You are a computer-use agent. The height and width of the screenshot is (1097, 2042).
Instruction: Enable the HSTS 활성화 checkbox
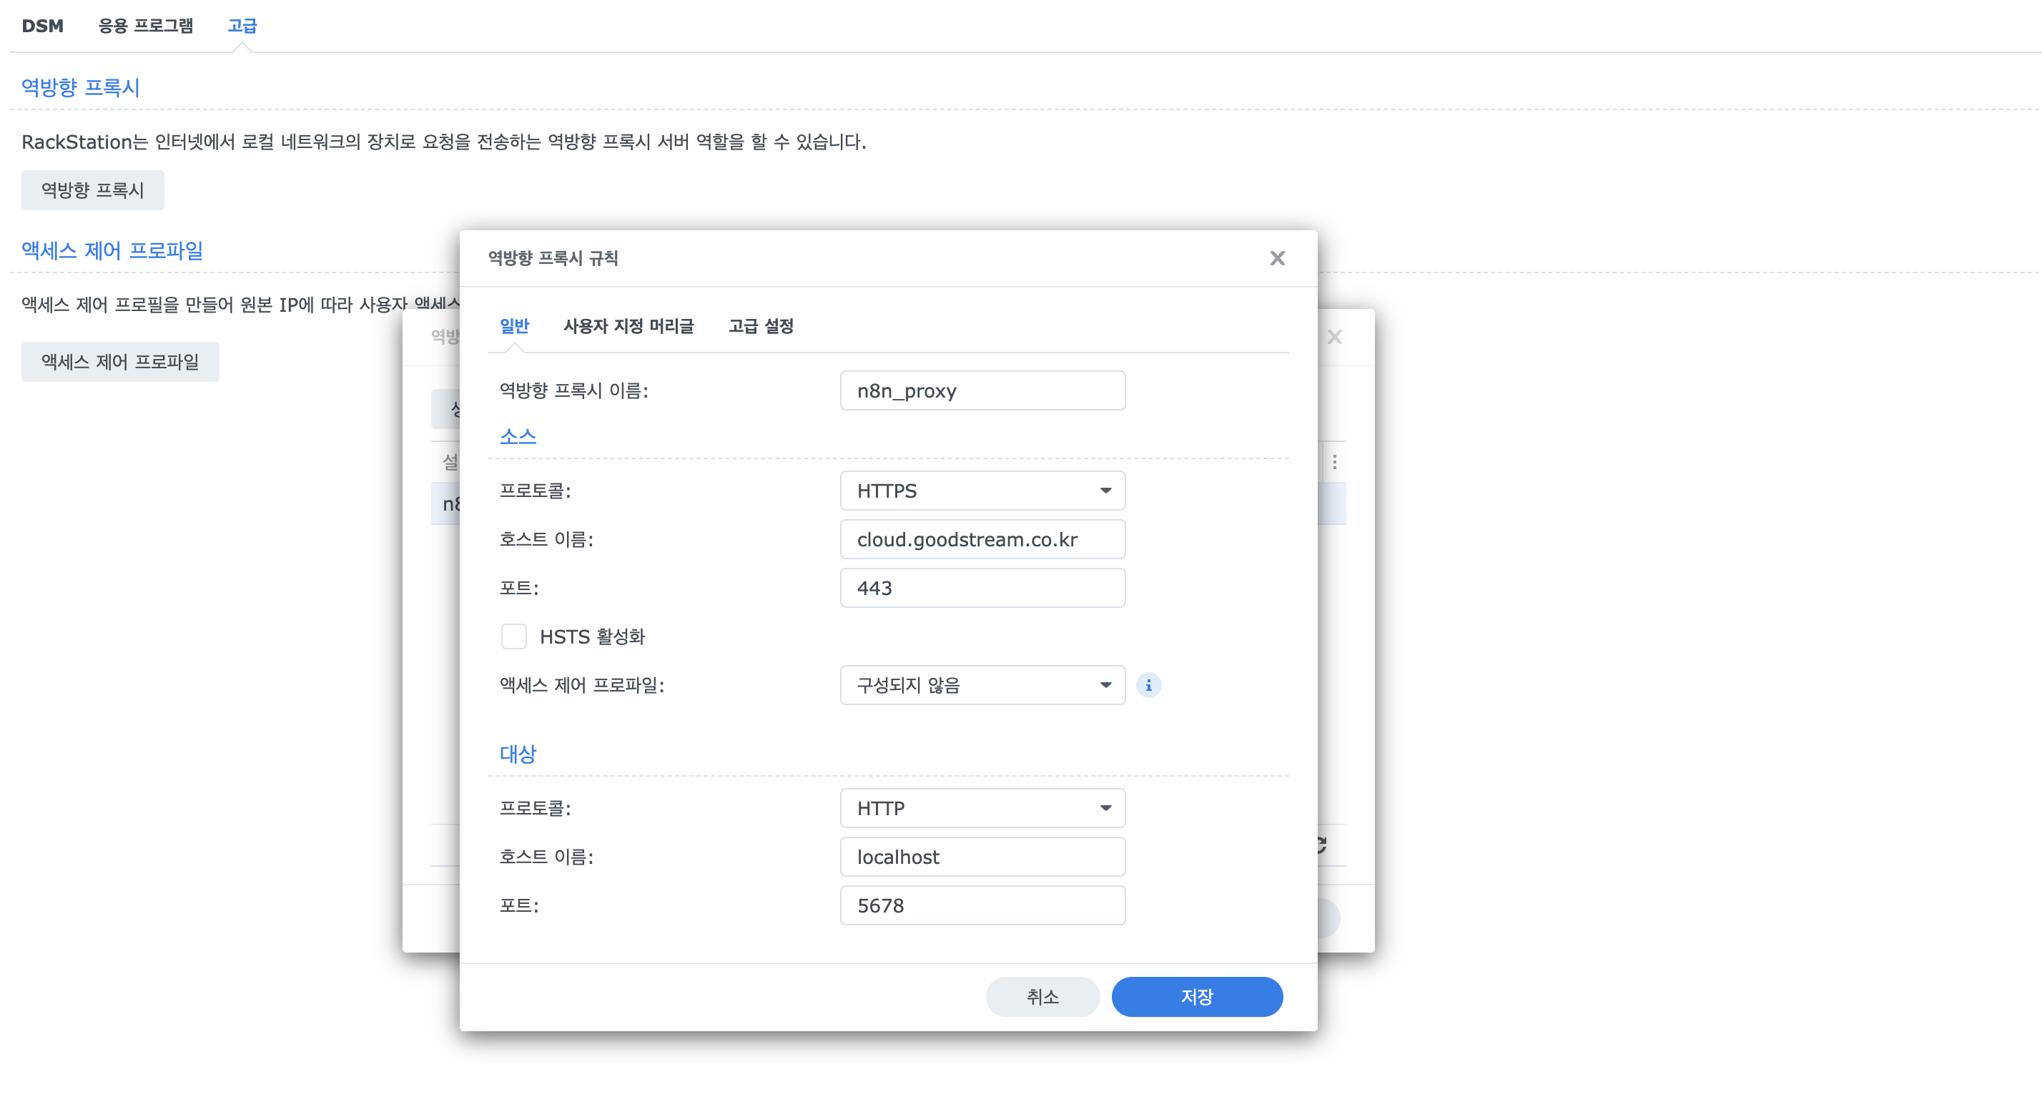(x=513, y=636)
